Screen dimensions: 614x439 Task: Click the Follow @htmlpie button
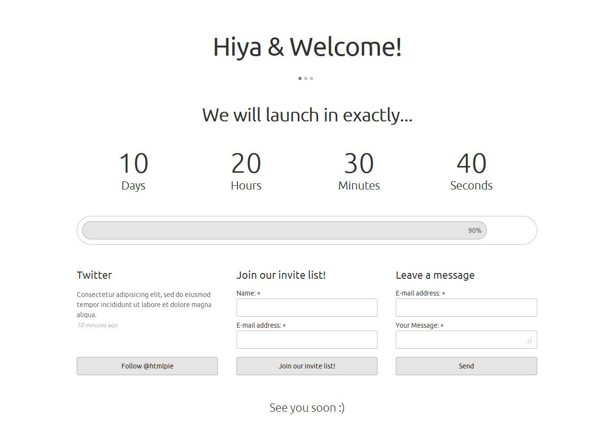pyautogui.click(x=147, y=366)
